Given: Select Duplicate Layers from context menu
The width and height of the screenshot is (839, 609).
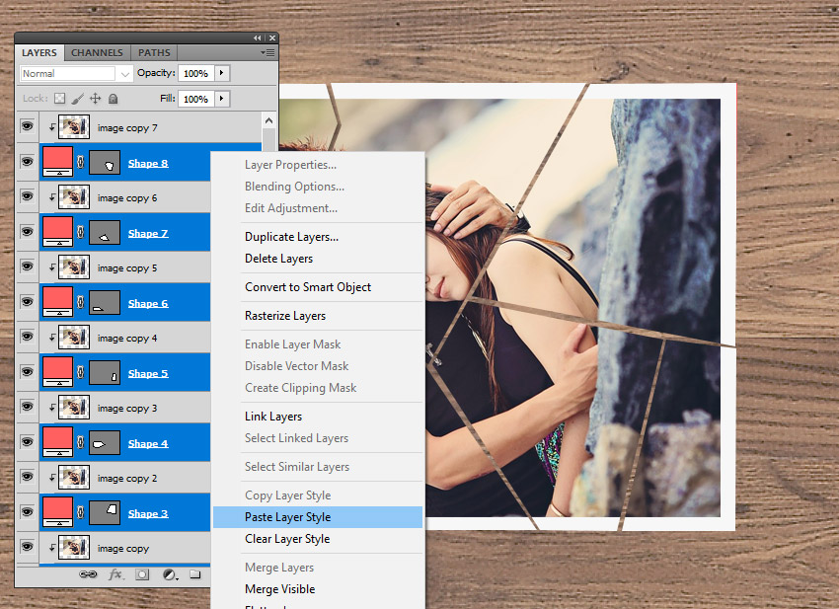Looking at the screenshot, I should [318, 237].
